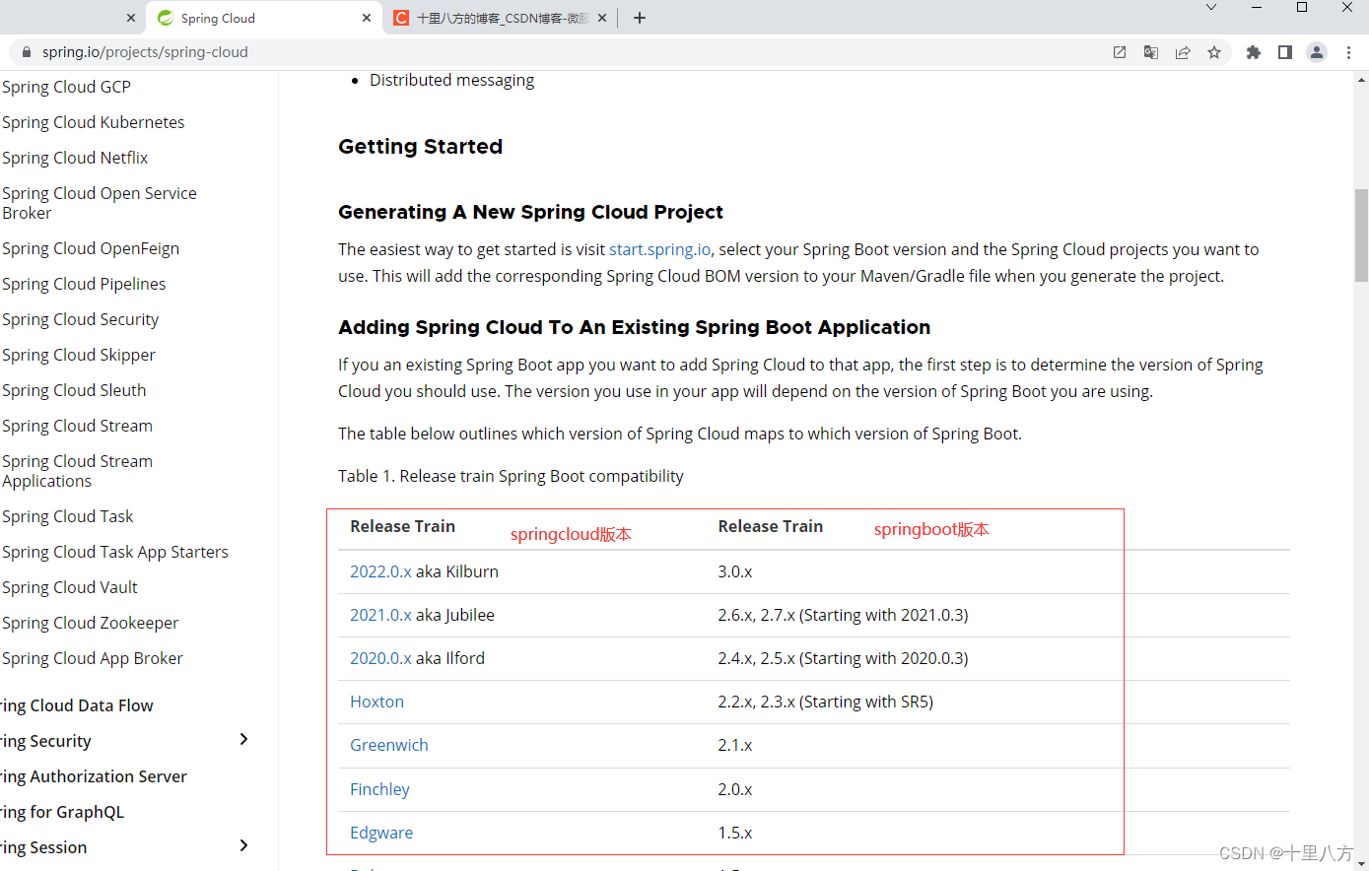This screenshot has width=1369, height=871.
Task: Open Spring Cloud Skipper
Action: (79, 355)
